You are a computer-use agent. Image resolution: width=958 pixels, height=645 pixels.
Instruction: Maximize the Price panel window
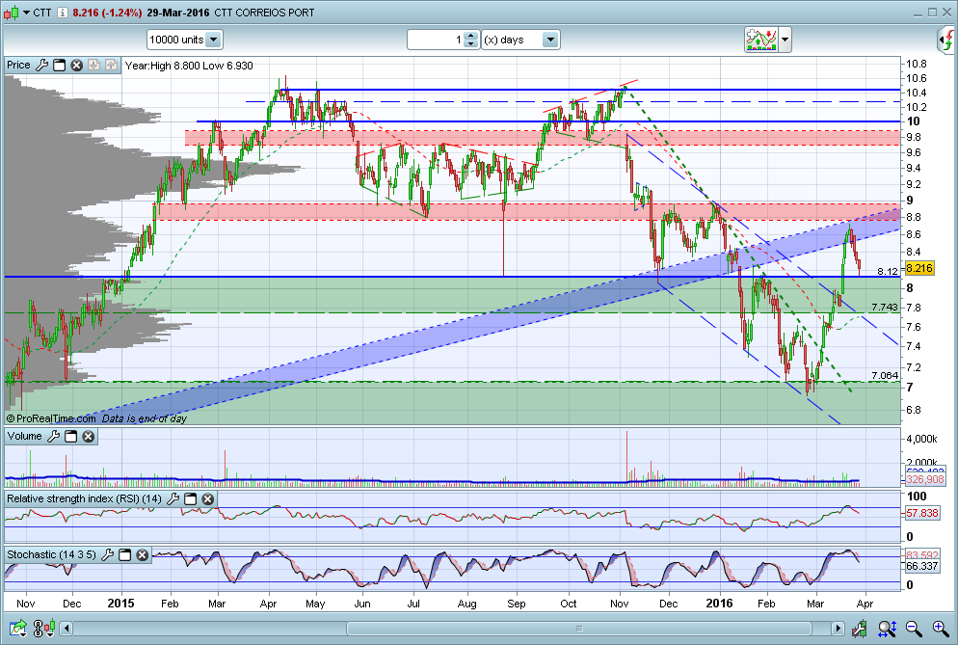[x=59, y=66]
